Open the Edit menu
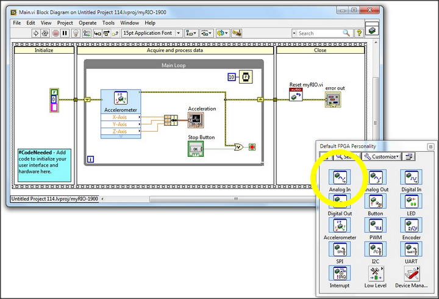Viewport: 439px width, 299px height. pos(30,23)
